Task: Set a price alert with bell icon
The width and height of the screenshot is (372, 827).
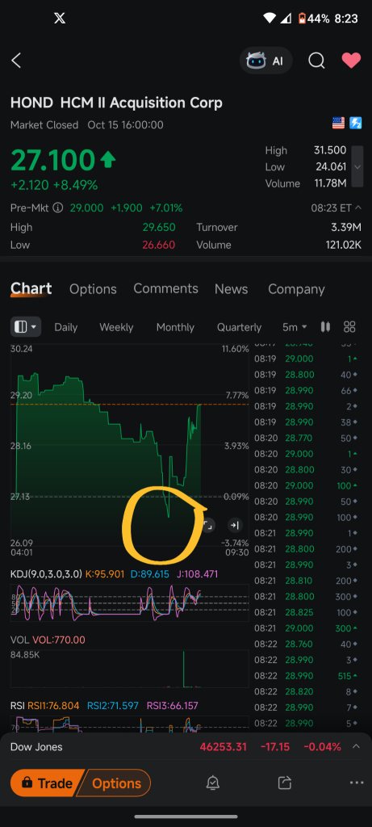Action: (x=213, y=783)
